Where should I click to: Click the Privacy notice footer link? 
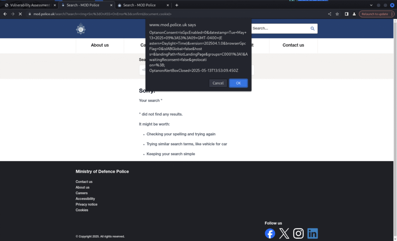pos(86,204)
